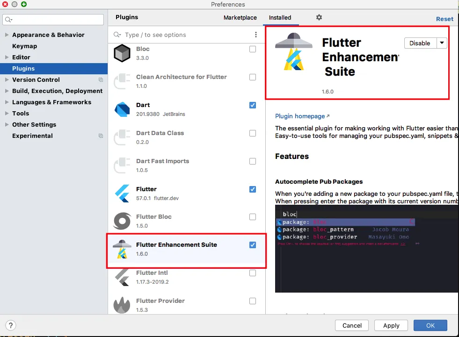The height and width of the screenshot is (337, 459).
Task: Enable the Bloc plugin checkbox
Action: click(x=253, y=49)
